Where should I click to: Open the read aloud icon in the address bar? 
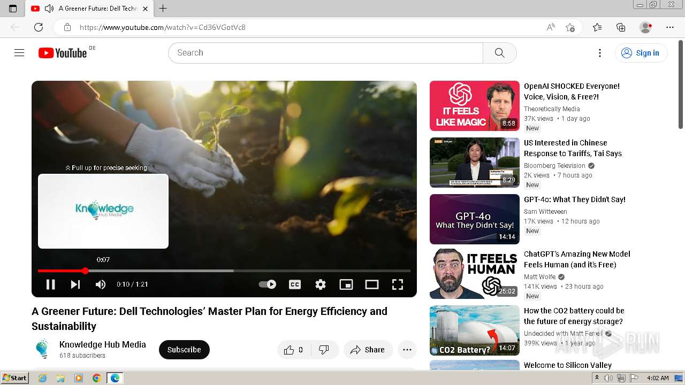551,27
